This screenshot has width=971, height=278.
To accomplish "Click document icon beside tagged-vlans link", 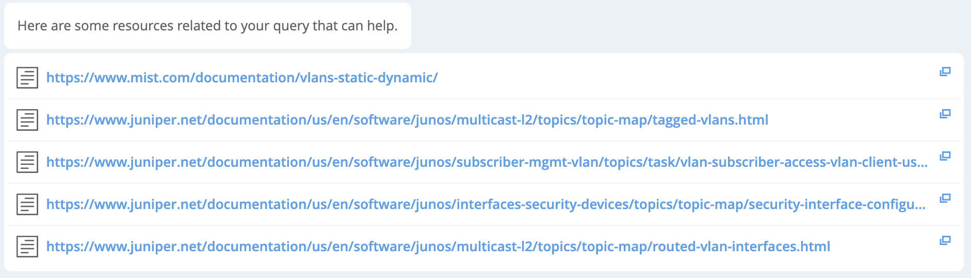I will tap(27, 120).
